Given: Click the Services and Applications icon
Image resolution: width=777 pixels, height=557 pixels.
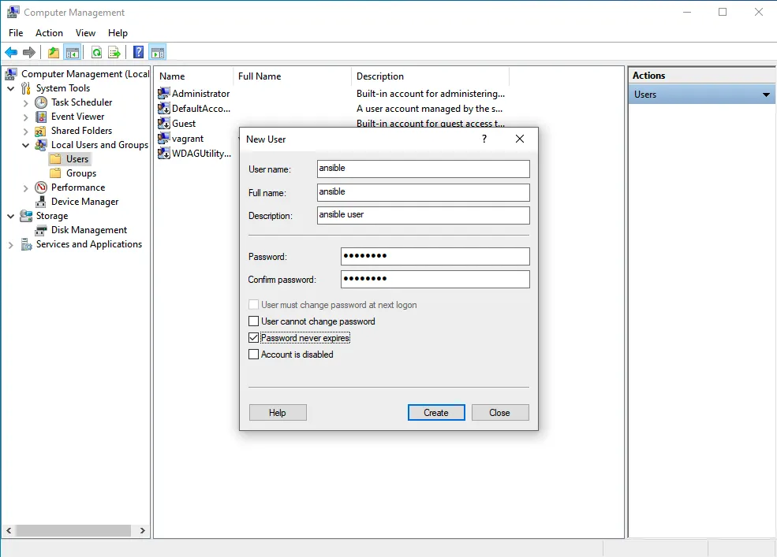Looking at the screenshot, I should pos(26,244).
